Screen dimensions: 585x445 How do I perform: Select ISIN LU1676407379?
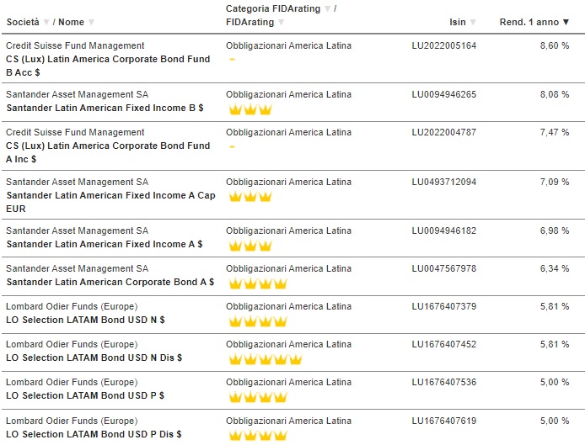[x=444, y=306]
